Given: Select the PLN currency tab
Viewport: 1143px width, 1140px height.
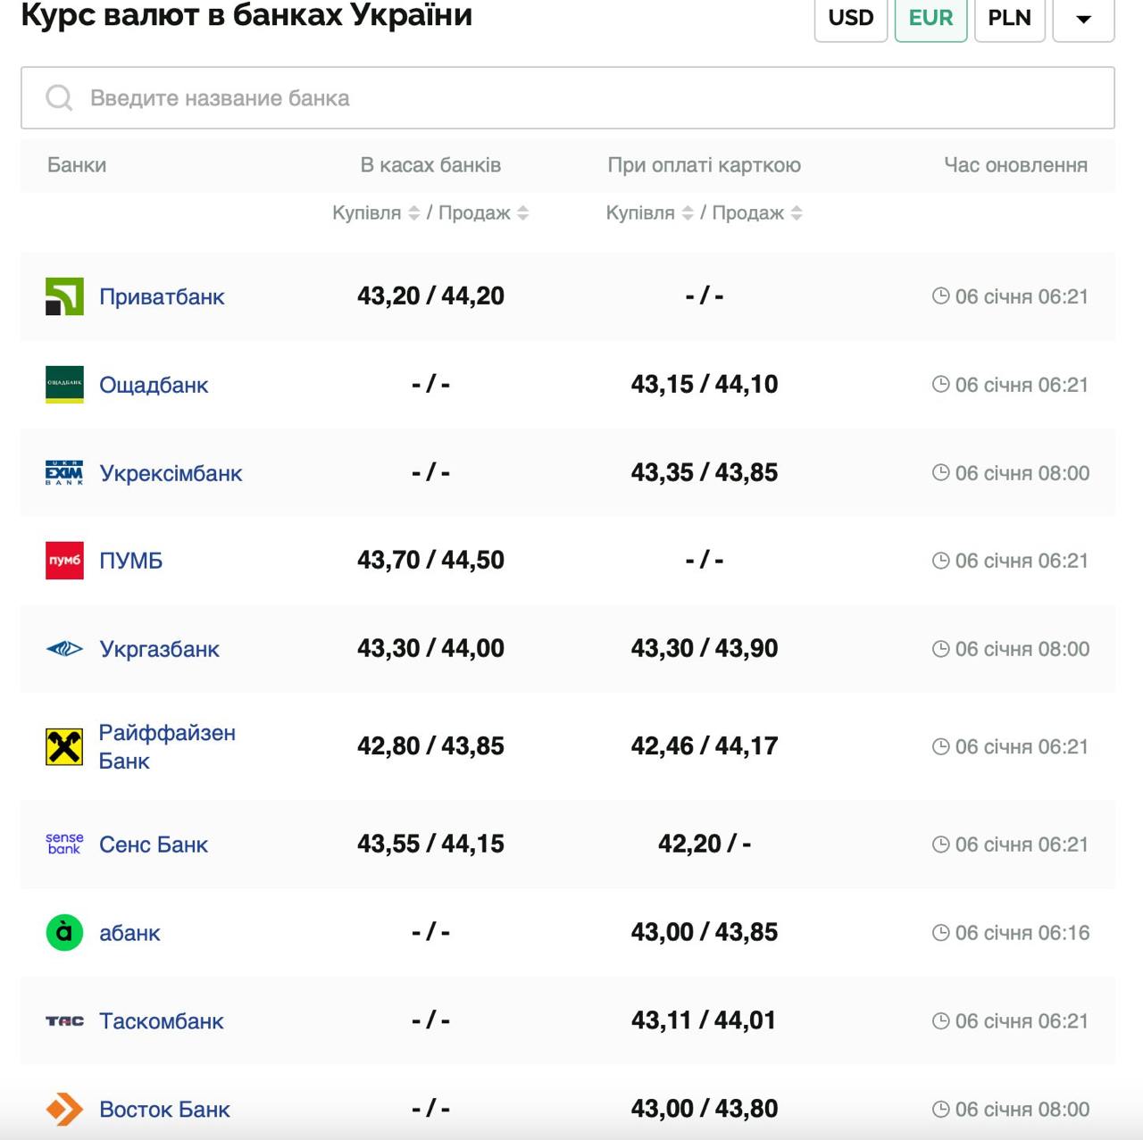Looking at the screenshot, I should (x=1009, y=19).
